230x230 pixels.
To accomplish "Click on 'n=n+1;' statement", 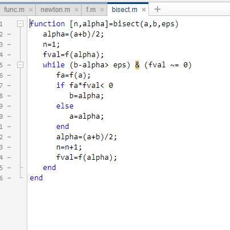I will click(x=69, y=147).
